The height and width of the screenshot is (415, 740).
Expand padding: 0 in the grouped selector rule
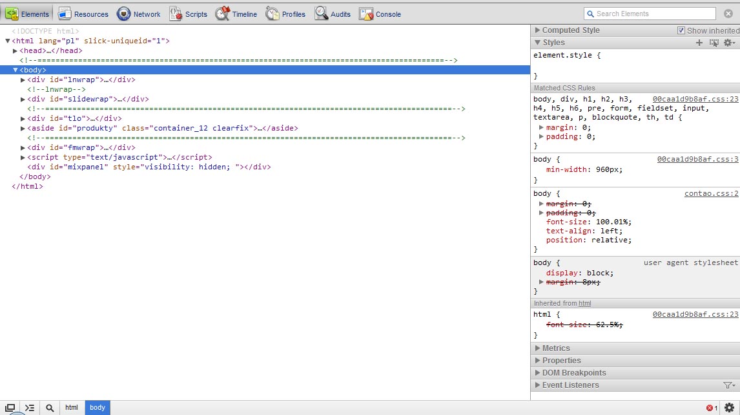pyautogui.click(x=541, y=136)
